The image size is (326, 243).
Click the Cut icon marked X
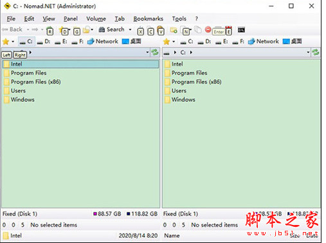coord(140,32)
